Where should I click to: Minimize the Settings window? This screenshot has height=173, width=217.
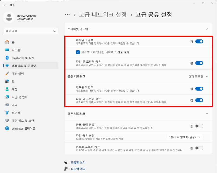[x=194, y=3]
